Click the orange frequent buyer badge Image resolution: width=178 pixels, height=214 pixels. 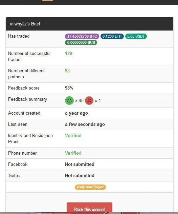tap(90, 187)
